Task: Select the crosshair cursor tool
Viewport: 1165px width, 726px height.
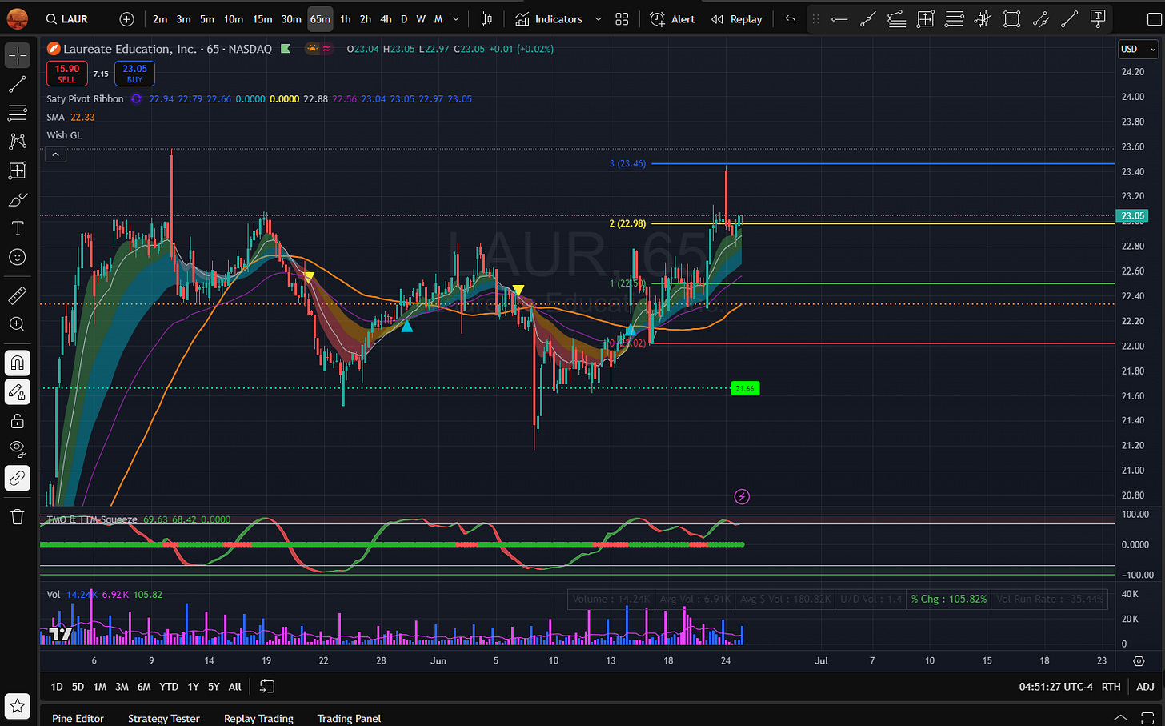Action: click(x=18, y=55)
